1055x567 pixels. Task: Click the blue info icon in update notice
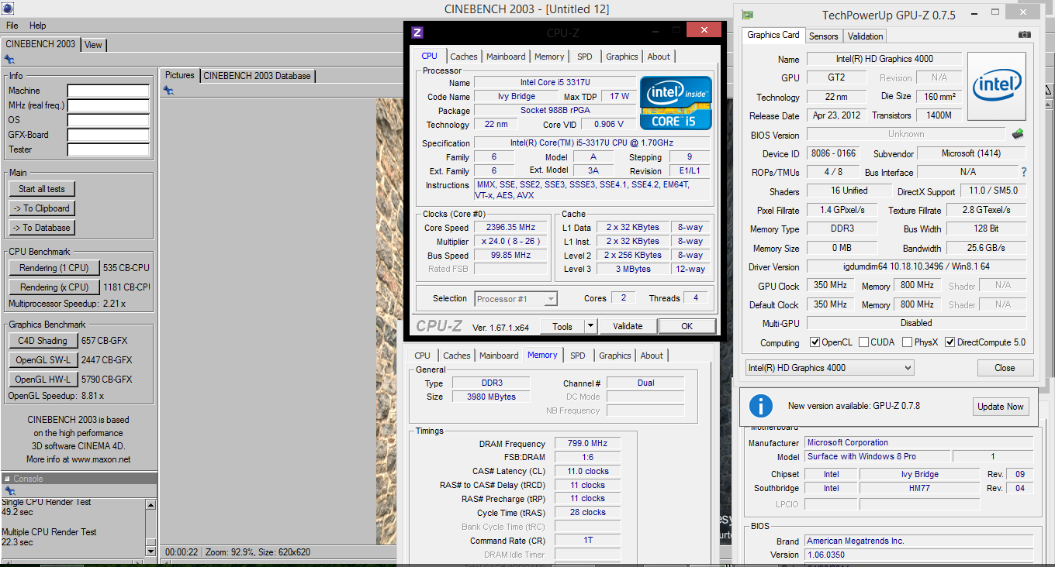pos(761,406)
